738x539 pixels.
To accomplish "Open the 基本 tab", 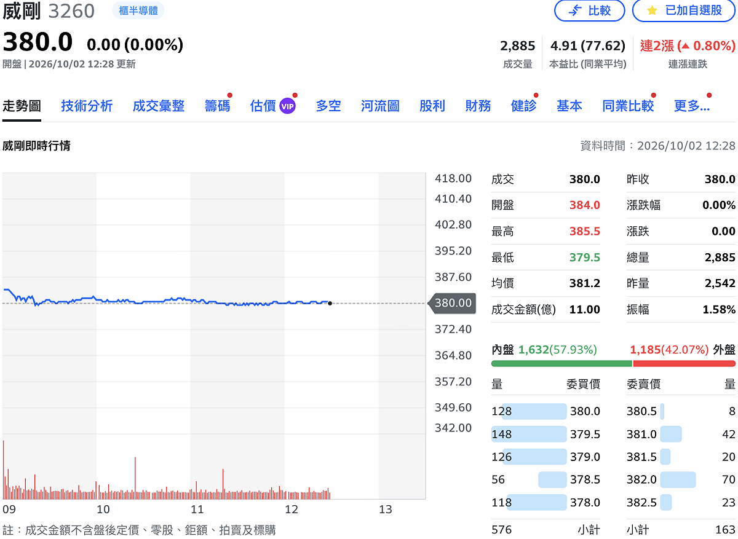I will click(569, 106).
